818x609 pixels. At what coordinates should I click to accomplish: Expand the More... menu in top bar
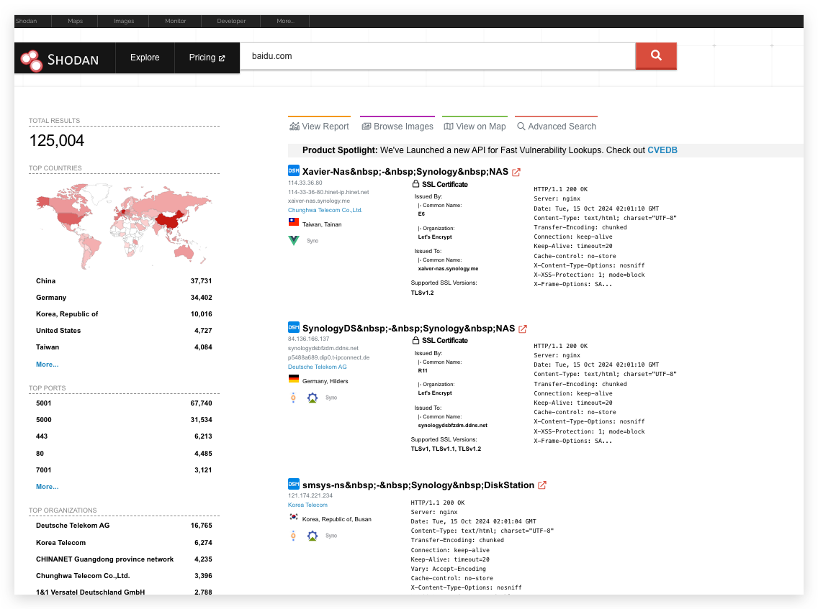(x=285, y=22)
